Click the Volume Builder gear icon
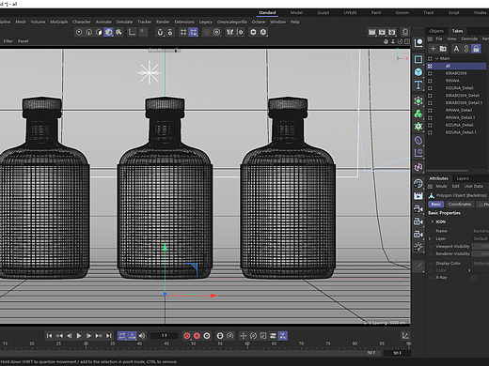489x366 pixels. point(418,127)
